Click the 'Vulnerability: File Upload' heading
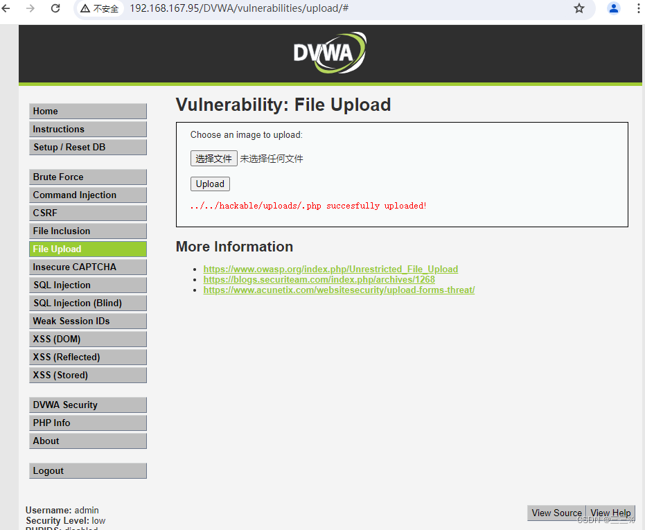The image size is (645, 530). [283, 105]
